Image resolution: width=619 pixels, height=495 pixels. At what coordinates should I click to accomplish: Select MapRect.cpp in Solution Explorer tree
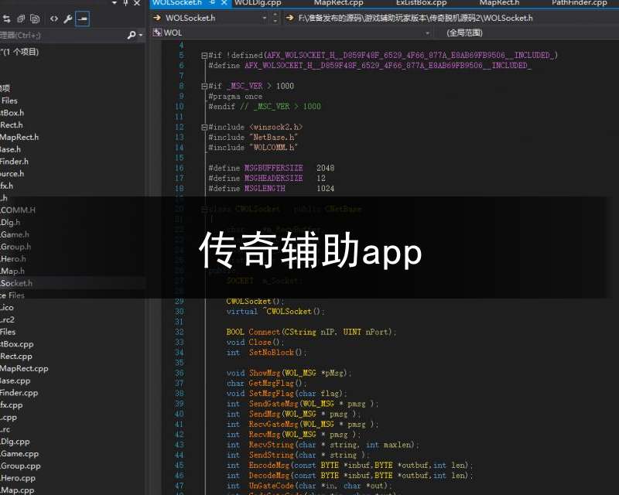tap(24, 369)
